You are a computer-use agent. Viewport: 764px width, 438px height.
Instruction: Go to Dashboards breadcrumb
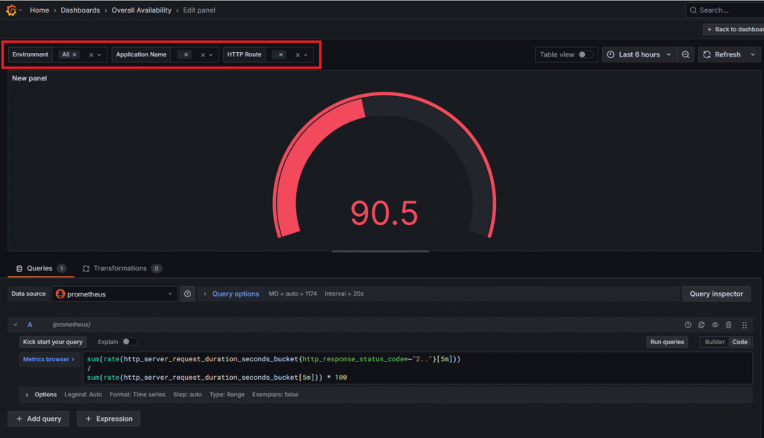[x=81, y=10]
